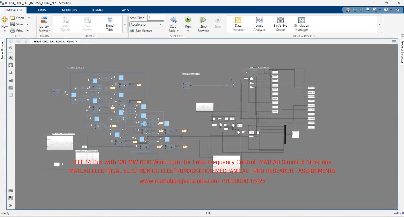
Task: Expand the Step Back dropdown arrow
Action: point(178,31)
